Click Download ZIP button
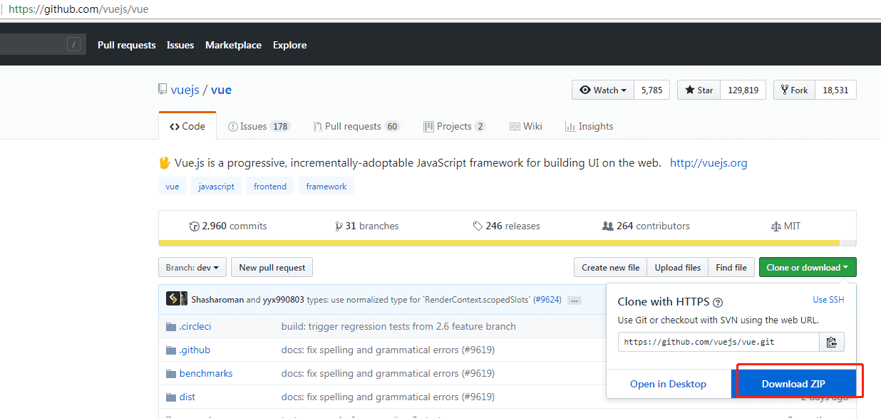 793,384
